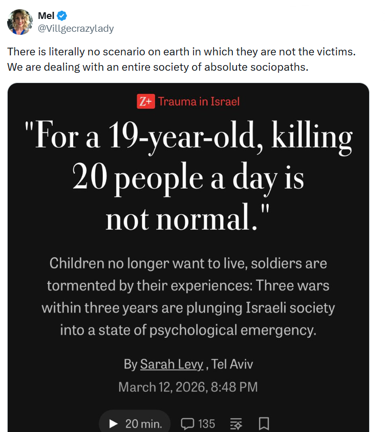Click the 19-year-old killing headline
386x432 pixels.
coord(188,176)
